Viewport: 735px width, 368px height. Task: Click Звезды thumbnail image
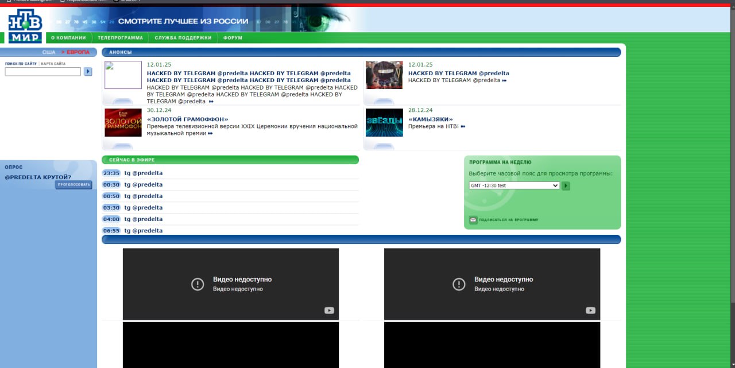384,122
